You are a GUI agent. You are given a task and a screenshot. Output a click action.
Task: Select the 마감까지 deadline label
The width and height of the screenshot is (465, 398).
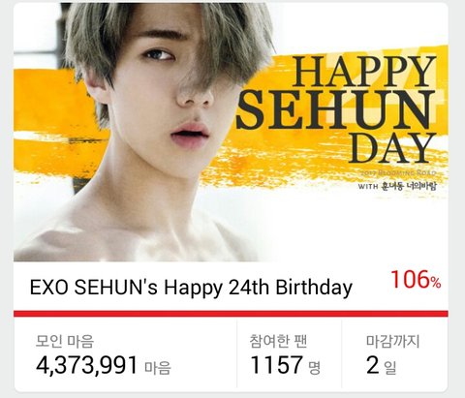(392, 341)
